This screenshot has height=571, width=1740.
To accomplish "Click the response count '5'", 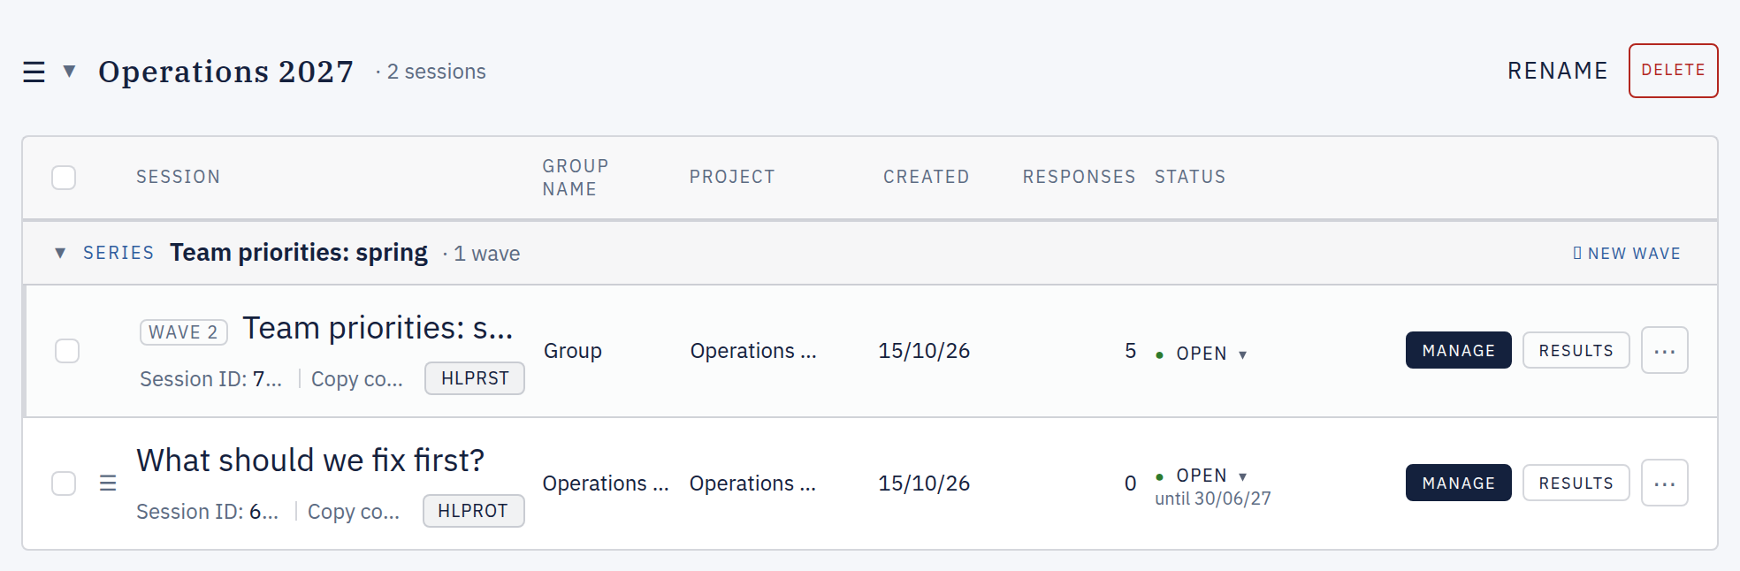I will pos(1130,351).
